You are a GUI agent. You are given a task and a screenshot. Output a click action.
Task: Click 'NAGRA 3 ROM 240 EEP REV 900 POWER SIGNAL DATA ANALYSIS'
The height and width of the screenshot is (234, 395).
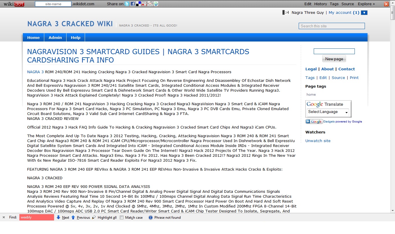tap(88, 187)
